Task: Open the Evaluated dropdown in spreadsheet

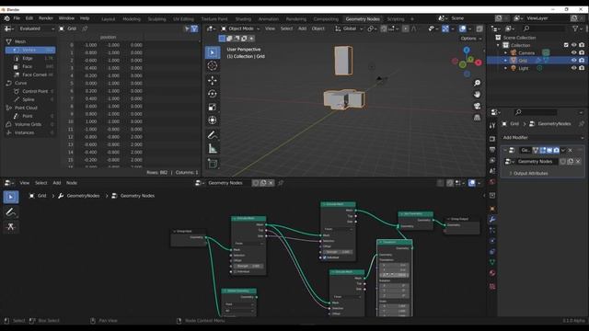Action: [36, 29]
